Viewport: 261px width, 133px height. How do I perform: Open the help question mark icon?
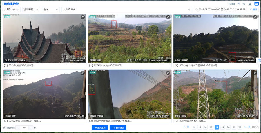(239, 4)
